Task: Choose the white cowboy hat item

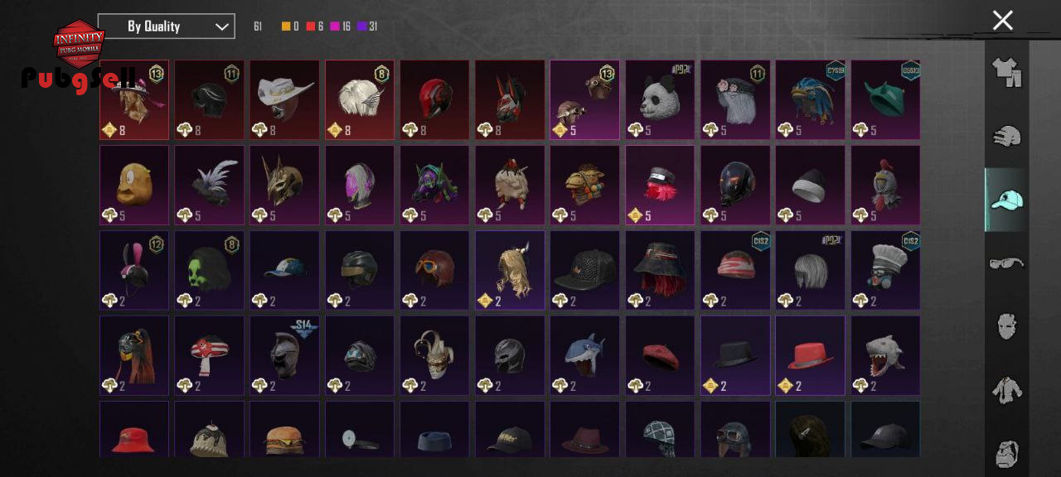Action: [284, 99]
